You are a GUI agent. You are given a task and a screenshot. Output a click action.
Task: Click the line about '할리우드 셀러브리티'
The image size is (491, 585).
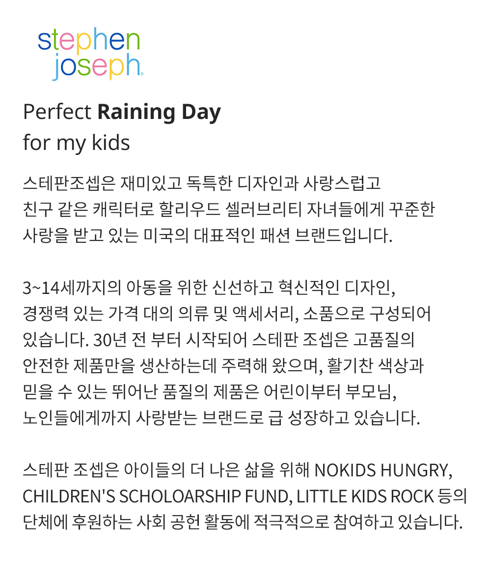pyautogui.click(x=229, y=209)
